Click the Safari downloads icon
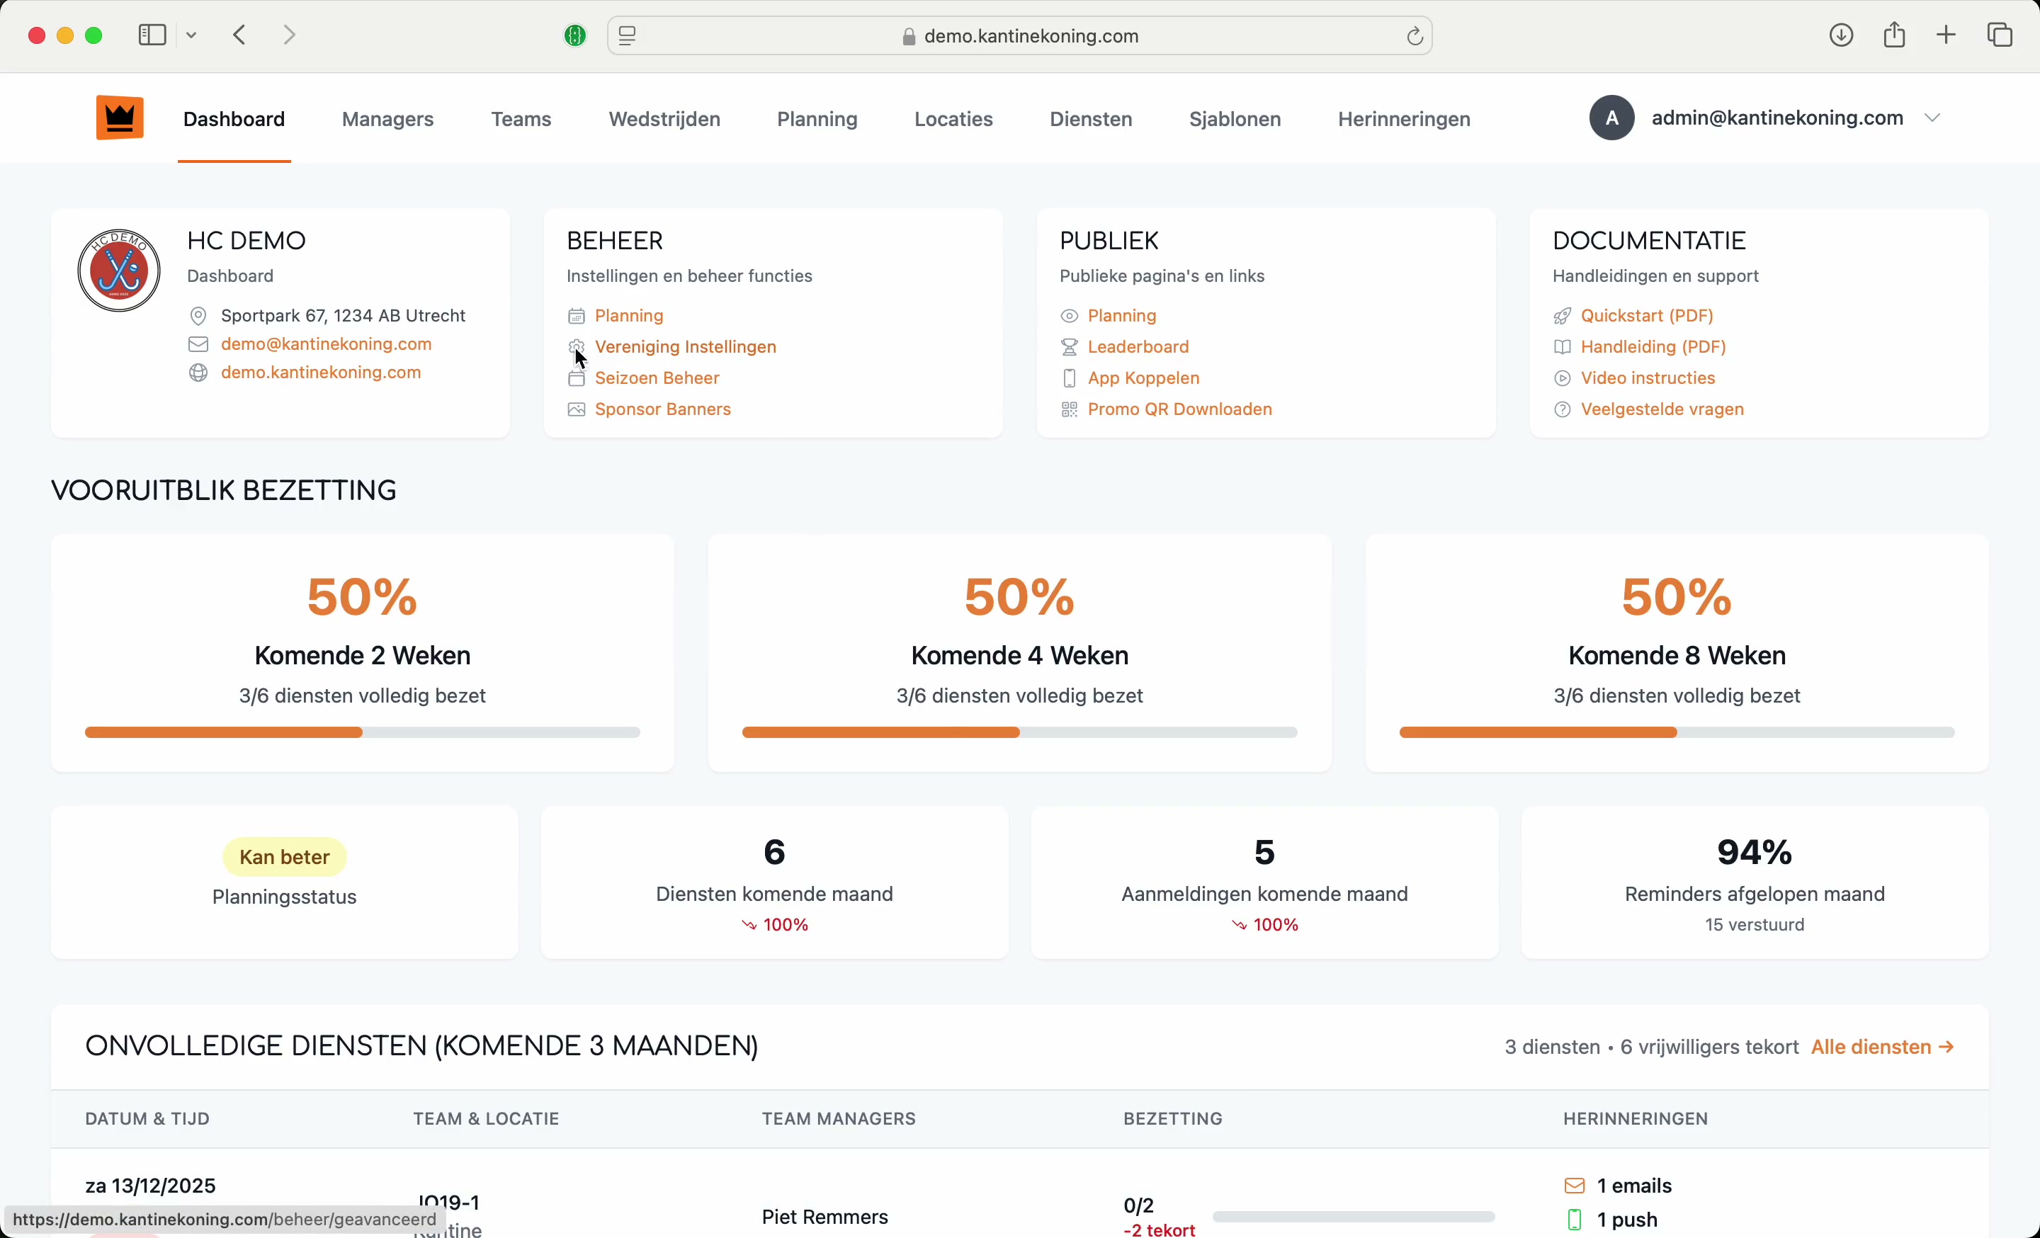 tap(1840, 35)
